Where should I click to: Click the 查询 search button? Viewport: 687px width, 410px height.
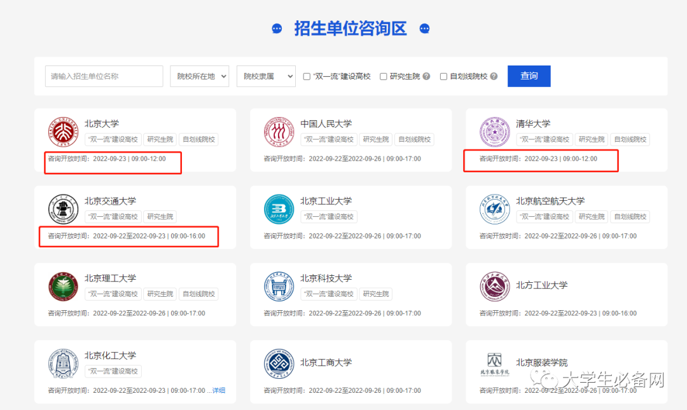click(529, 76)
